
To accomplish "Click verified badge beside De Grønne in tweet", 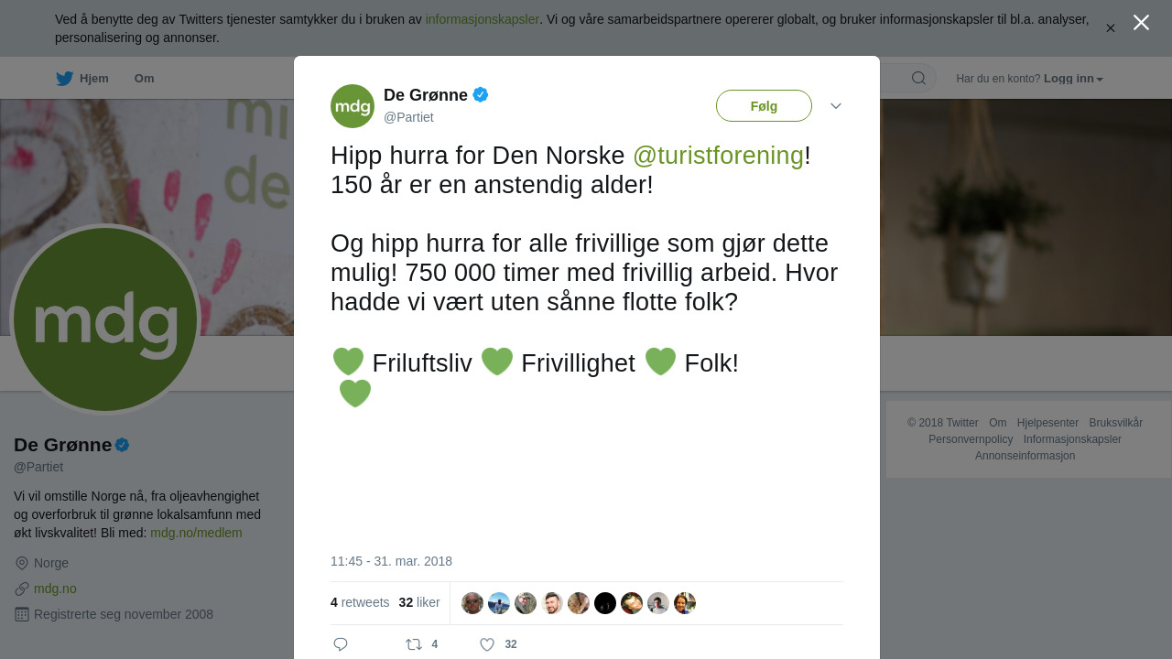I will point(481,94).
